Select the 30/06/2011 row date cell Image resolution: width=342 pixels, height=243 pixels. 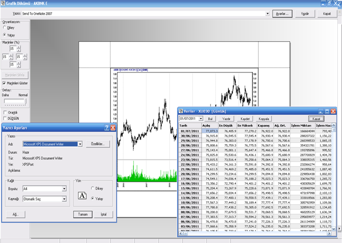point(190,136)
